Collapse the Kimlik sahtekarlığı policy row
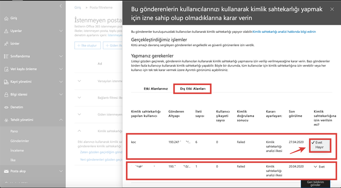Screen dimensions: 341x188 [x=79, y=131]
